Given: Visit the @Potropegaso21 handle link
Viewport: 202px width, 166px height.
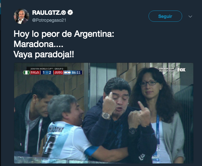Looking at the screenshot, I should point(49,20).
